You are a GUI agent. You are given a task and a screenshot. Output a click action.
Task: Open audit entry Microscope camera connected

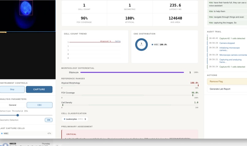point(227,55)
